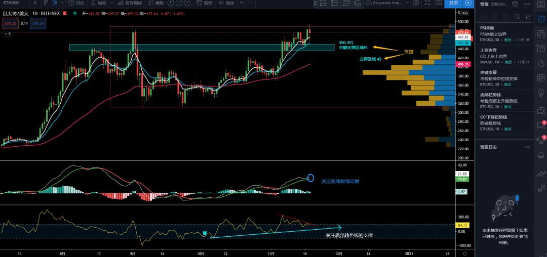
Task: Click the red flag next to BITFINEX
Action: (64, 14)
